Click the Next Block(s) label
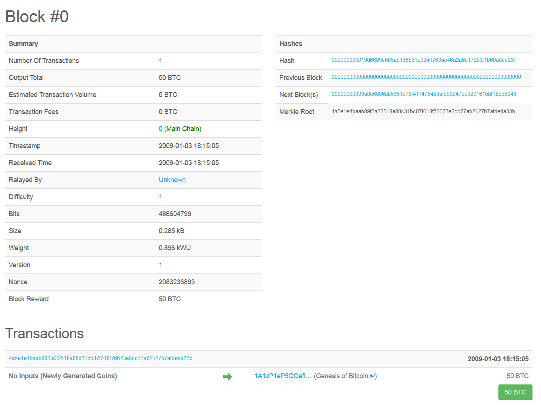Viewport: 541px width, 410px height. click(299, 95)
